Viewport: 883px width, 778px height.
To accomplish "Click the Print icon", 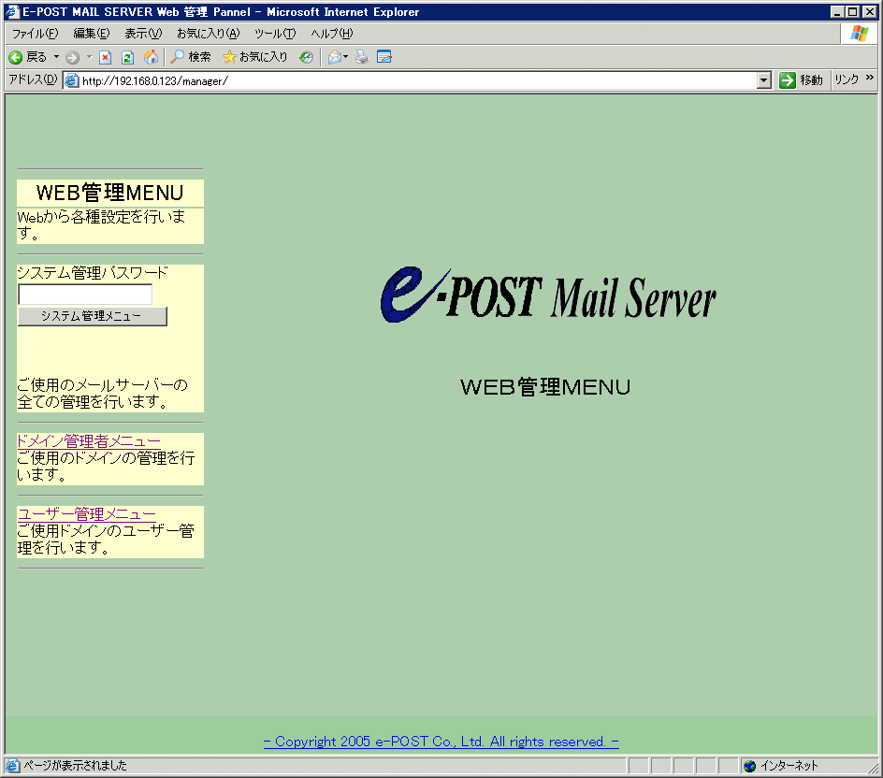I will pyautogui.click(x=362, y=57).
